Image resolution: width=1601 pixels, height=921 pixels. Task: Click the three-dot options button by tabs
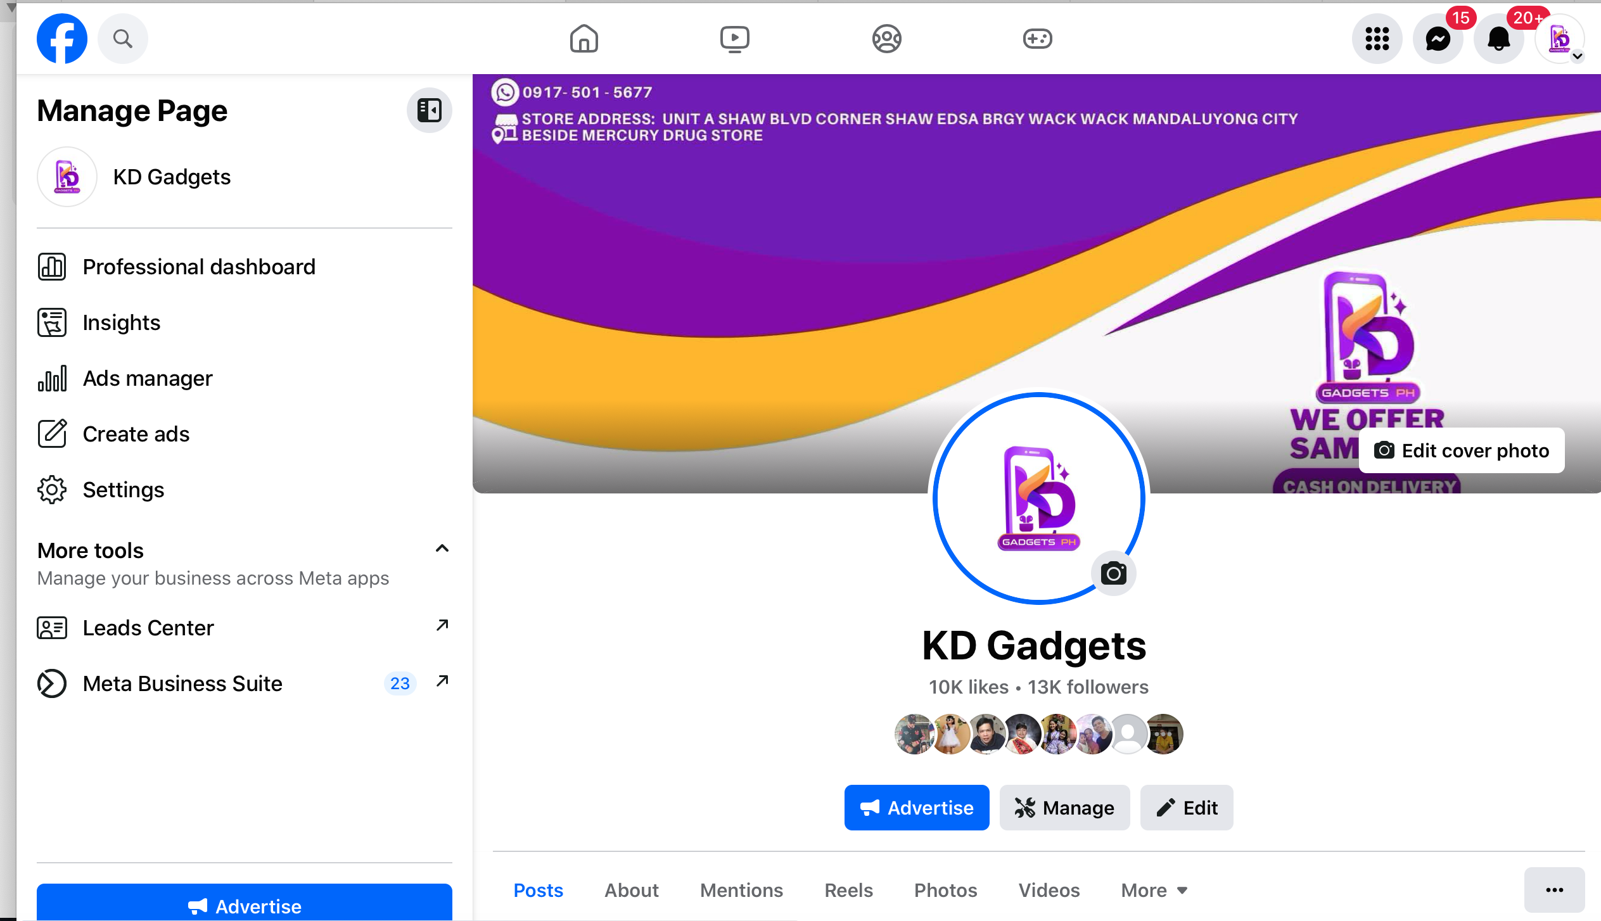[1554, 890]
